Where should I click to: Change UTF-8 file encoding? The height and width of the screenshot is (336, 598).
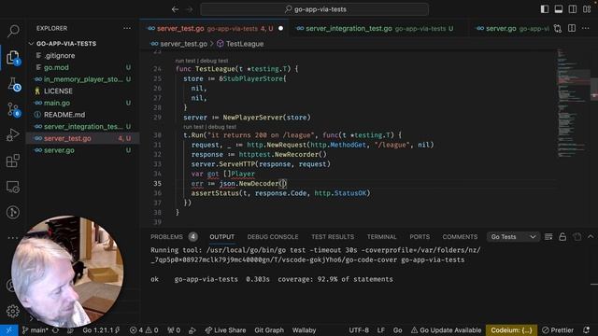point(359,330)
